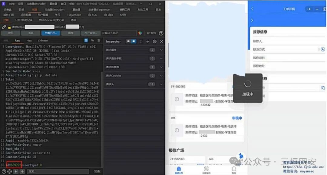This screenshot has height=175, width=327.
Task: Switch to the Knife tab
Action: point(123,15)
